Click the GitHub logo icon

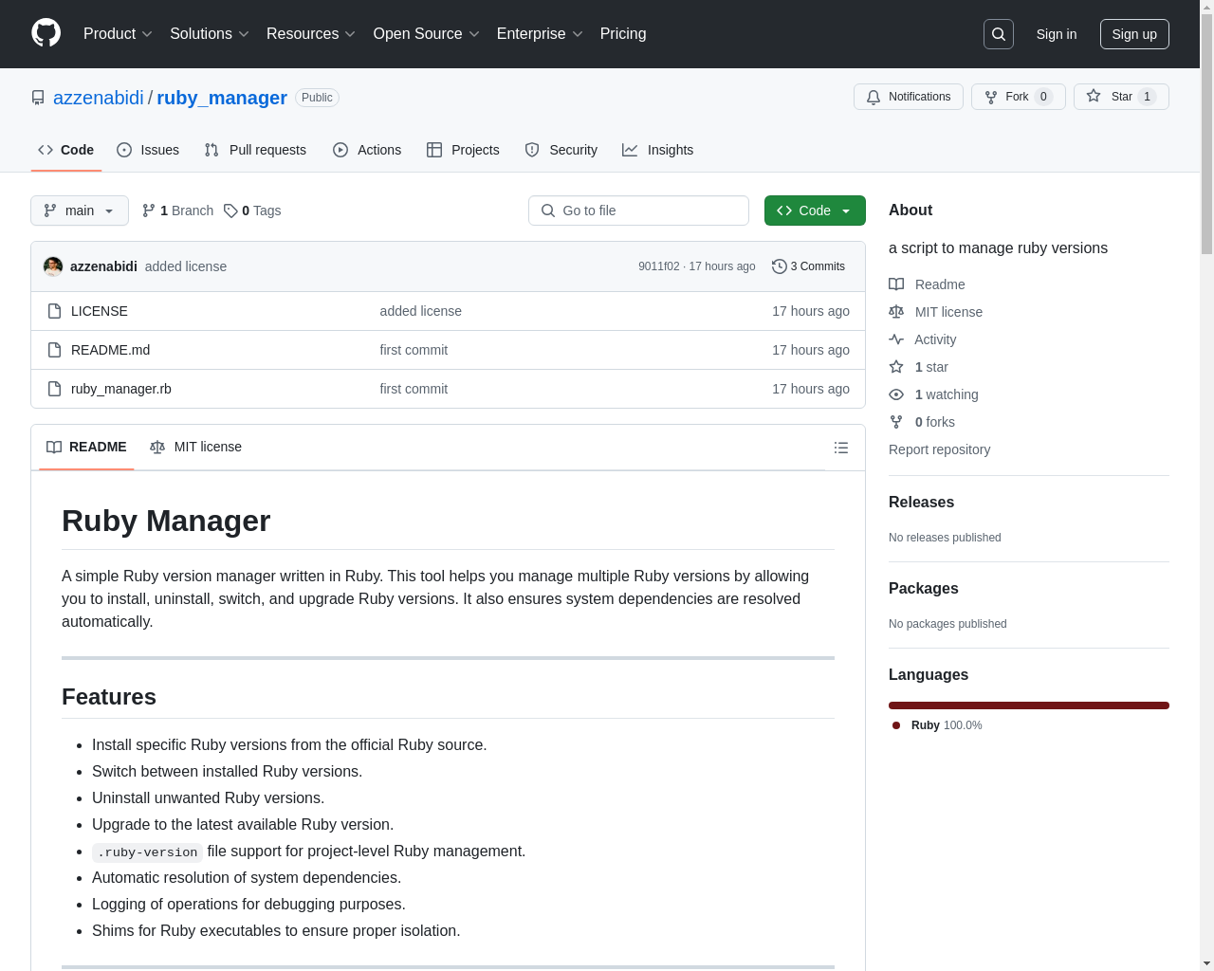46,33
